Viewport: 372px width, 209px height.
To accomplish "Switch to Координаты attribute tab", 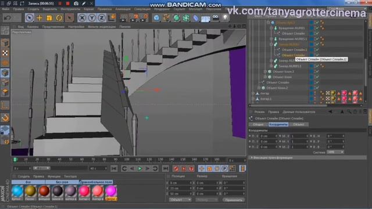I will [x=278, y=124].
